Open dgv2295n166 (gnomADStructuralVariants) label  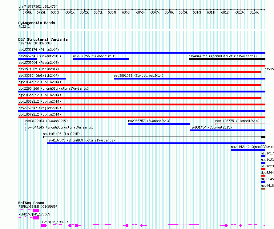click(x=54, y=88)
